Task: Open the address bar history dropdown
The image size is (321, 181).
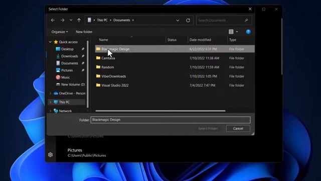Action: [x=178, y=20]
